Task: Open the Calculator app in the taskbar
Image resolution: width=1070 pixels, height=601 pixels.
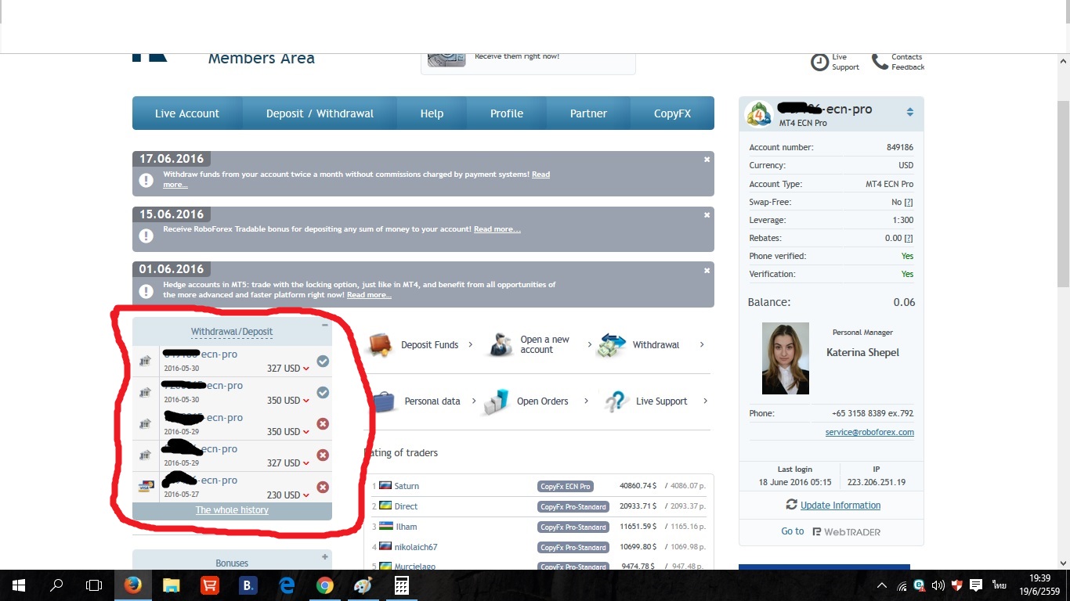Action: coord(401,585)
